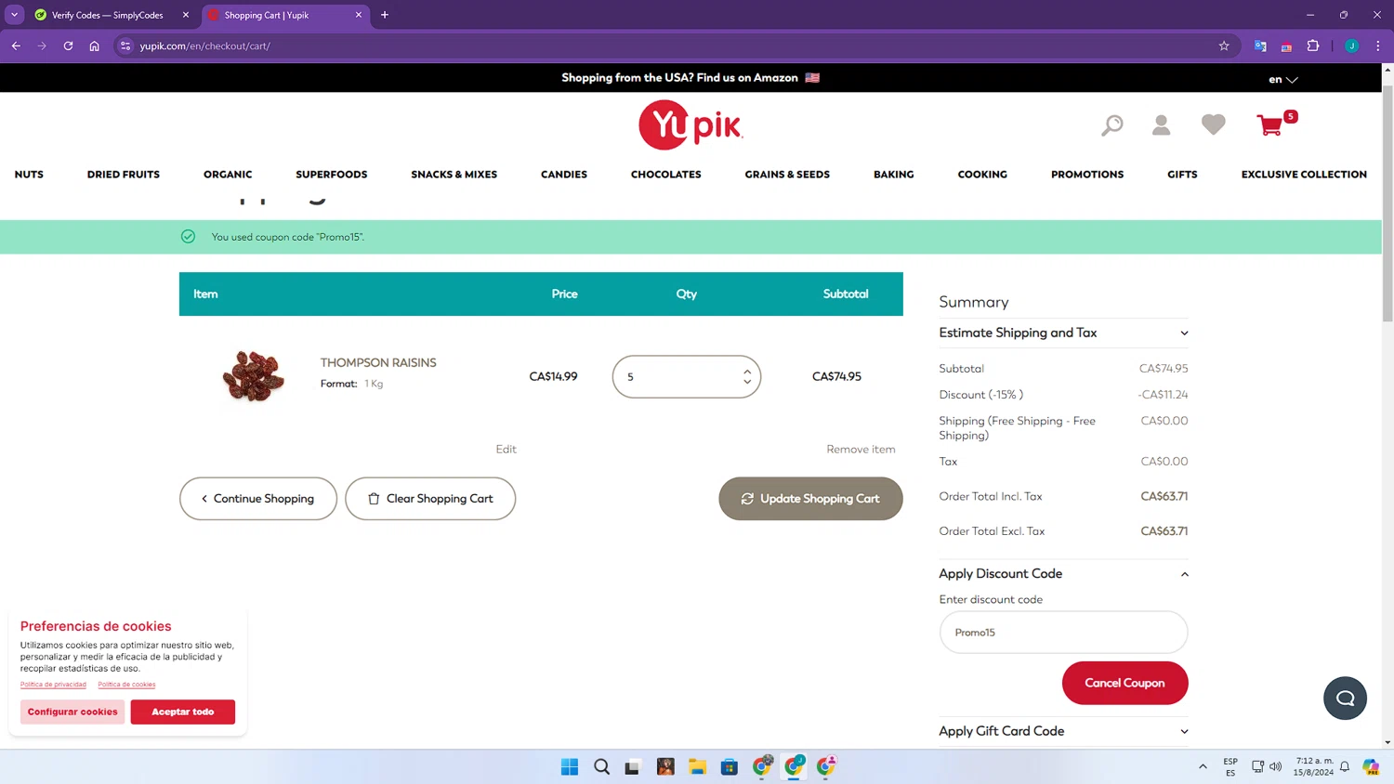Expand Apply Gift Card Code section
Image resolution: width=1394 pixels, height=784 pixels.
1063,731
